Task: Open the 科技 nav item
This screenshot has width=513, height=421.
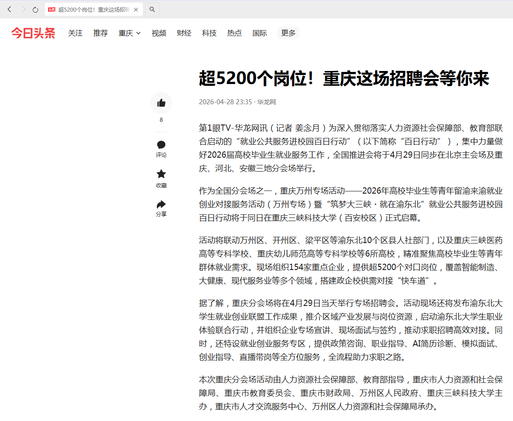Action: pyautogui.click(x=209, y=33)
